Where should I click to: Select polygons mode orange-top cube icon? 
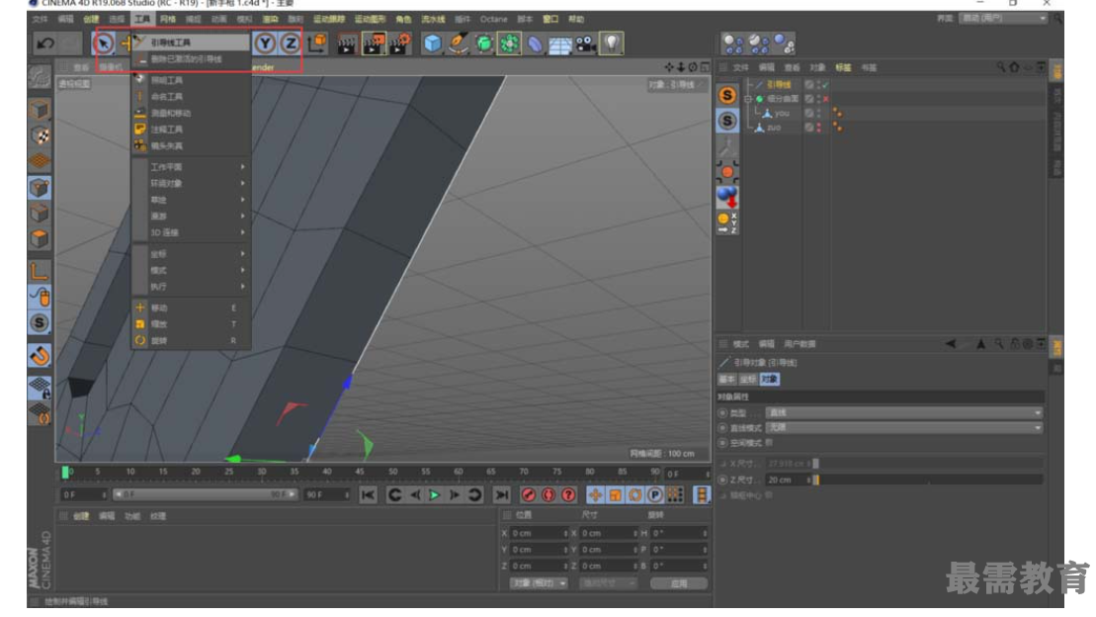tap(40, 238)
